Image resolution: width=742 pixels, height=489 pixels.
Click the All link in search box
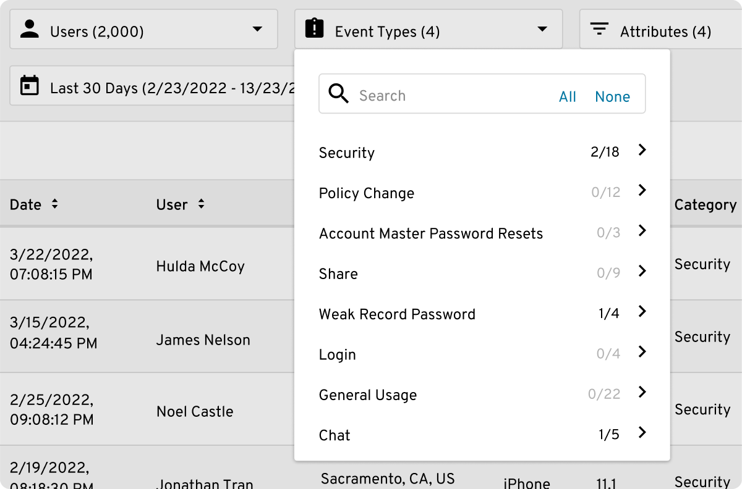click(x=568, y=96)
